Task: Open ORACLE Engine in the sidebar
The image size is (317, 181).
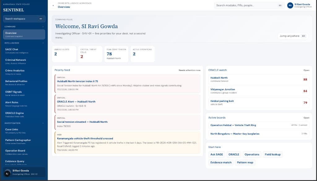Action: pyautogui.click(x=24, y=115)
